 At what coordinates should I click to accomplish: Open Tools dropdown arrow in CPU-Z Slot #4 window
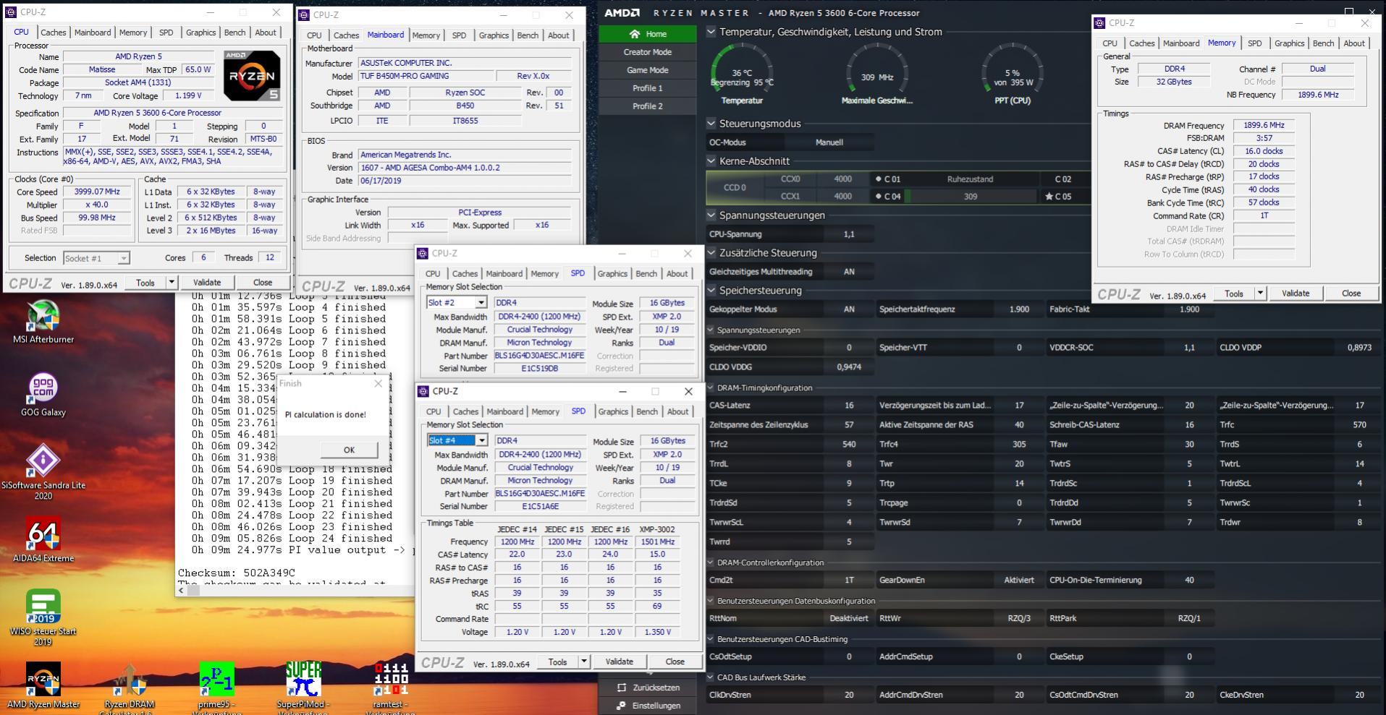(x=583, y=662)
